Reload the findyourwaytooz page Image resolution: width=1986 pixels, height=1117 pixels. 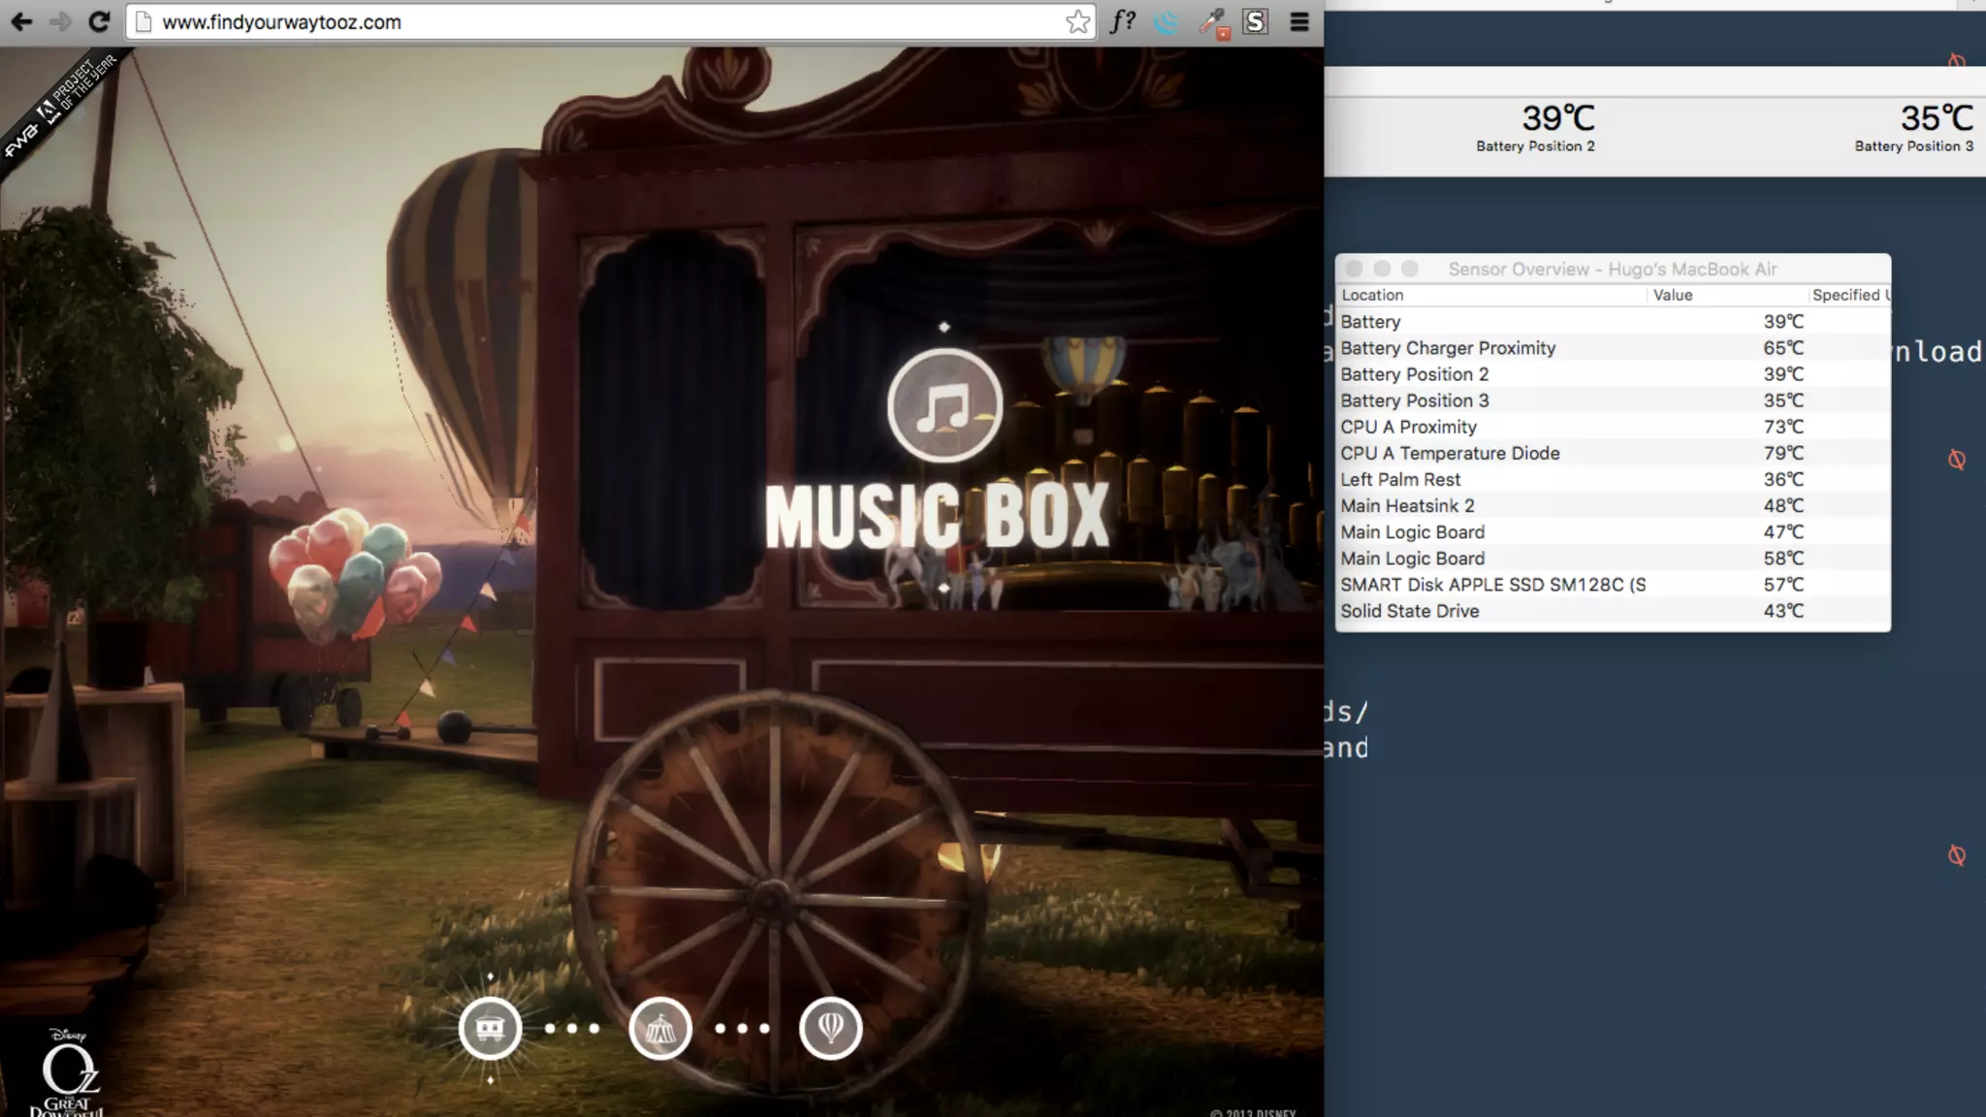click(99, 21)
